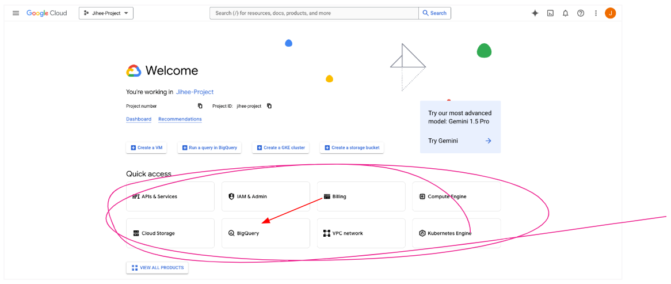The height and width of the screenshot is (284, 671).
Task: Open the Billing quick access card
Action: [x=361, y=196]
